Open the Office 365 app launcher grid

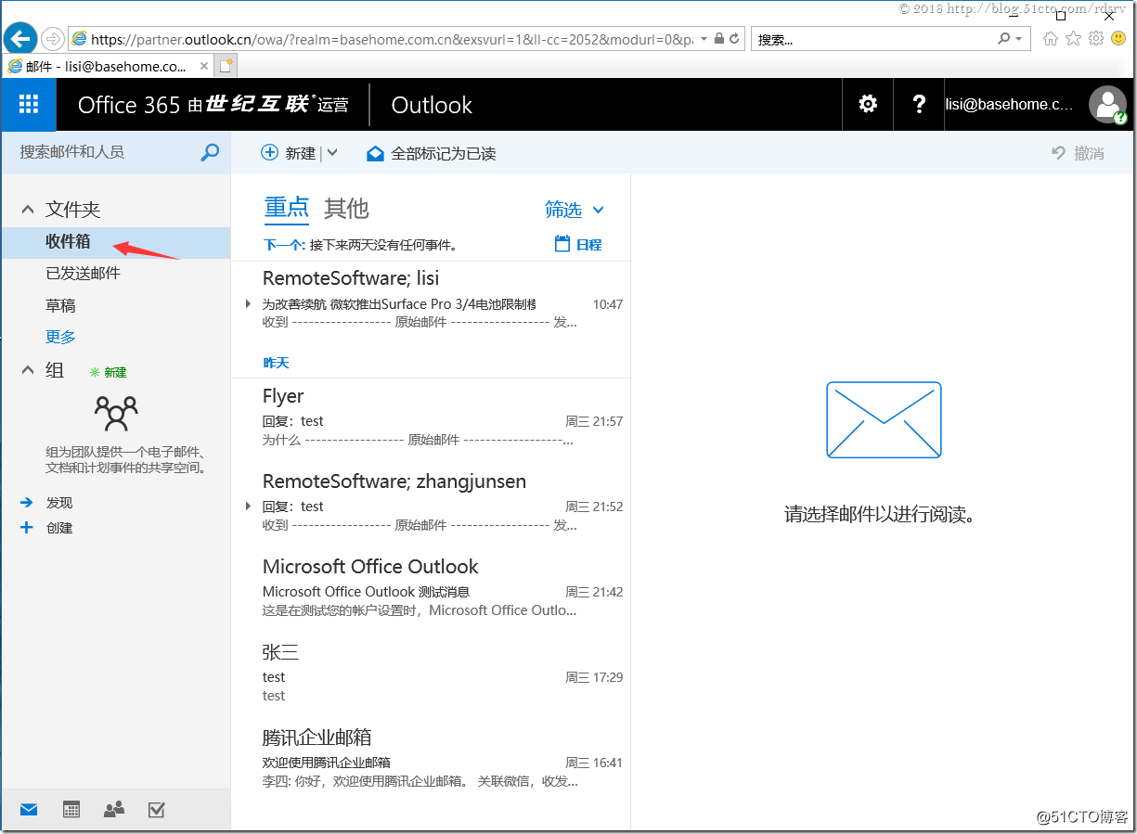[x=29, y=104]
